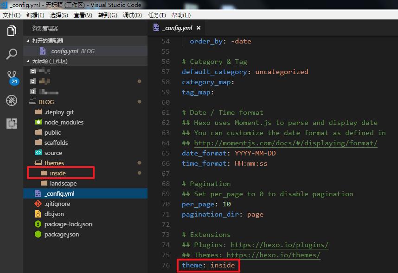Click default_category value uncategorized

click(x=282, y=72)
